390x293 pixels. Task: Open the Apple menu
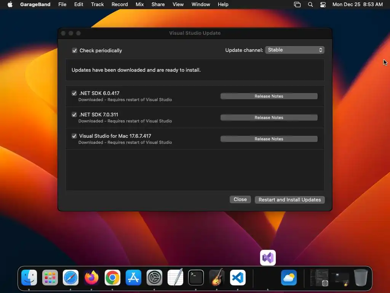pos(10,4)
